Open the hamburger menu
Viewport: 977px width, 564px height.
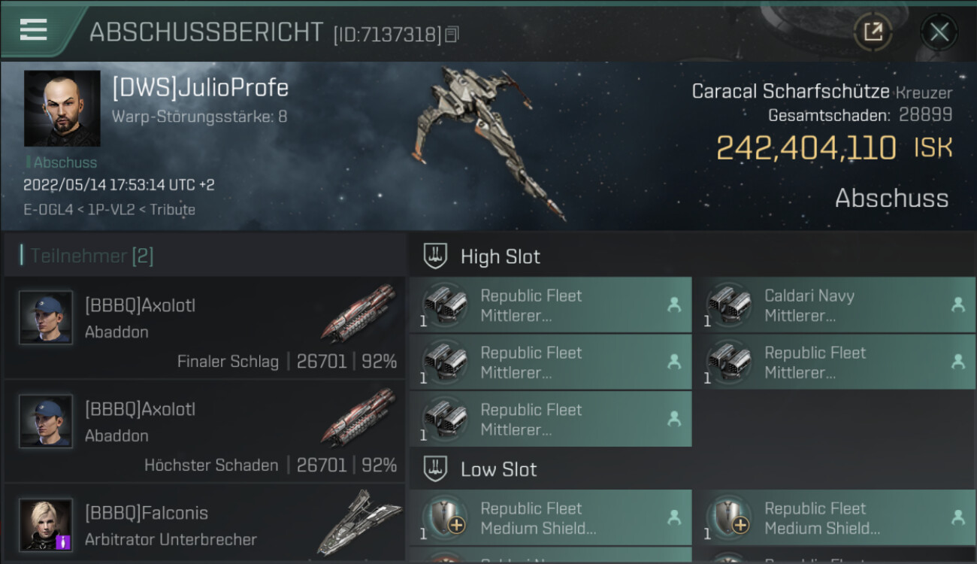(34, 30)
